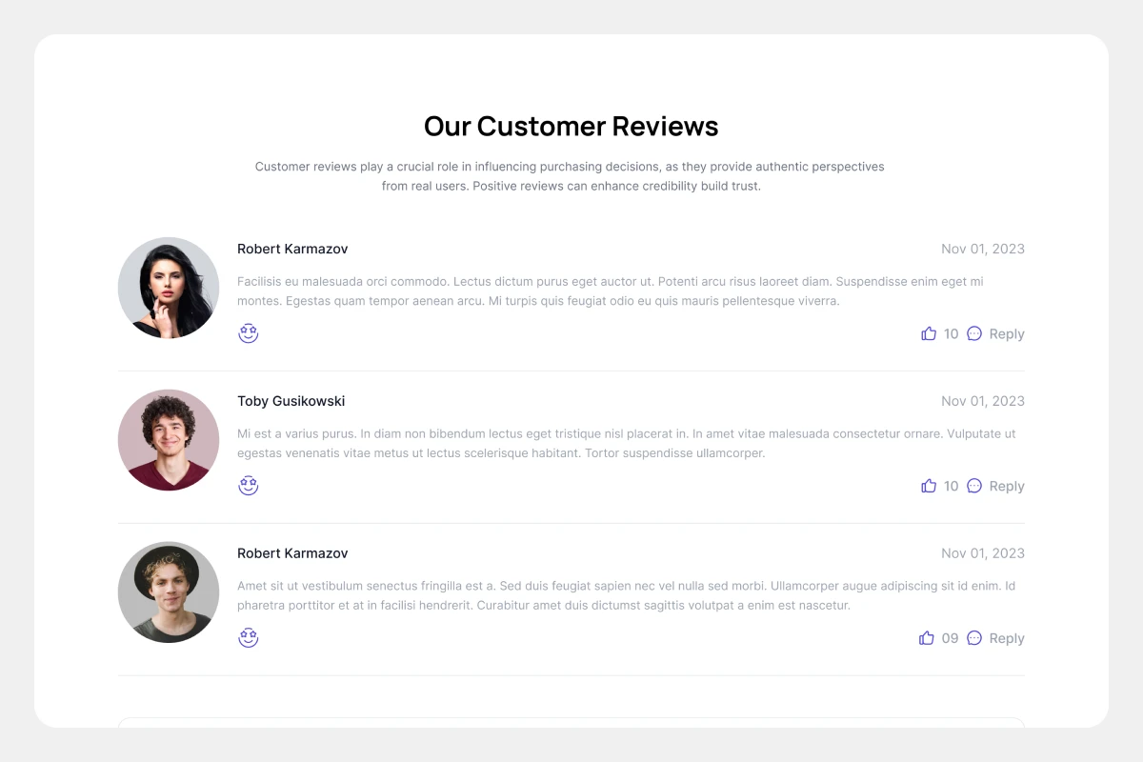This screenshot has width=1143, height=762.
Task: Click the speech bubble icon on Toby's review
Action: pos(974,486)
